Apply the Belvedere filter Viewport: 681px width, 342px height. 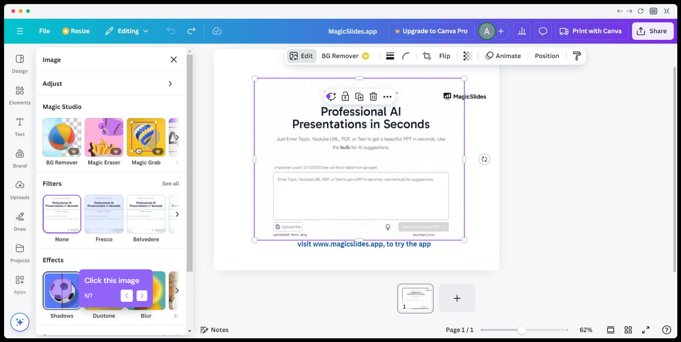click(146, 214)
